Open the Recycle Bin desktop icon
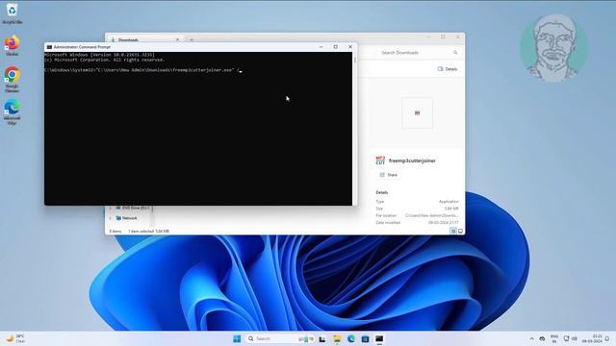616x346 pixels. pos(12,13)
